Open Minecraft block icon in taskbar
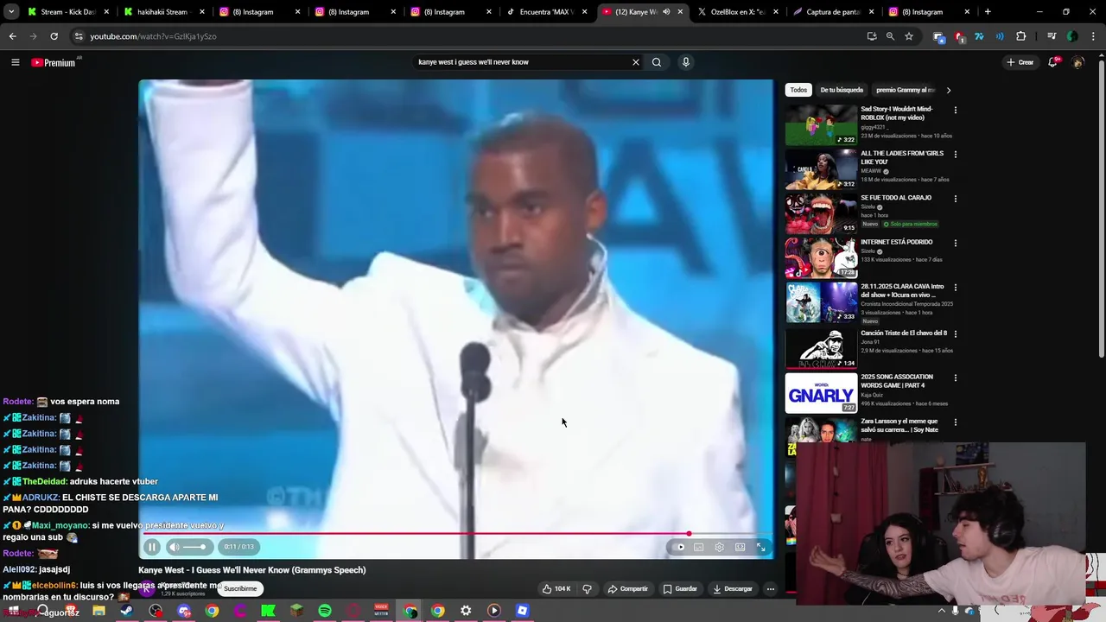This screenshot has height=622, width=1106. (296, 611)
